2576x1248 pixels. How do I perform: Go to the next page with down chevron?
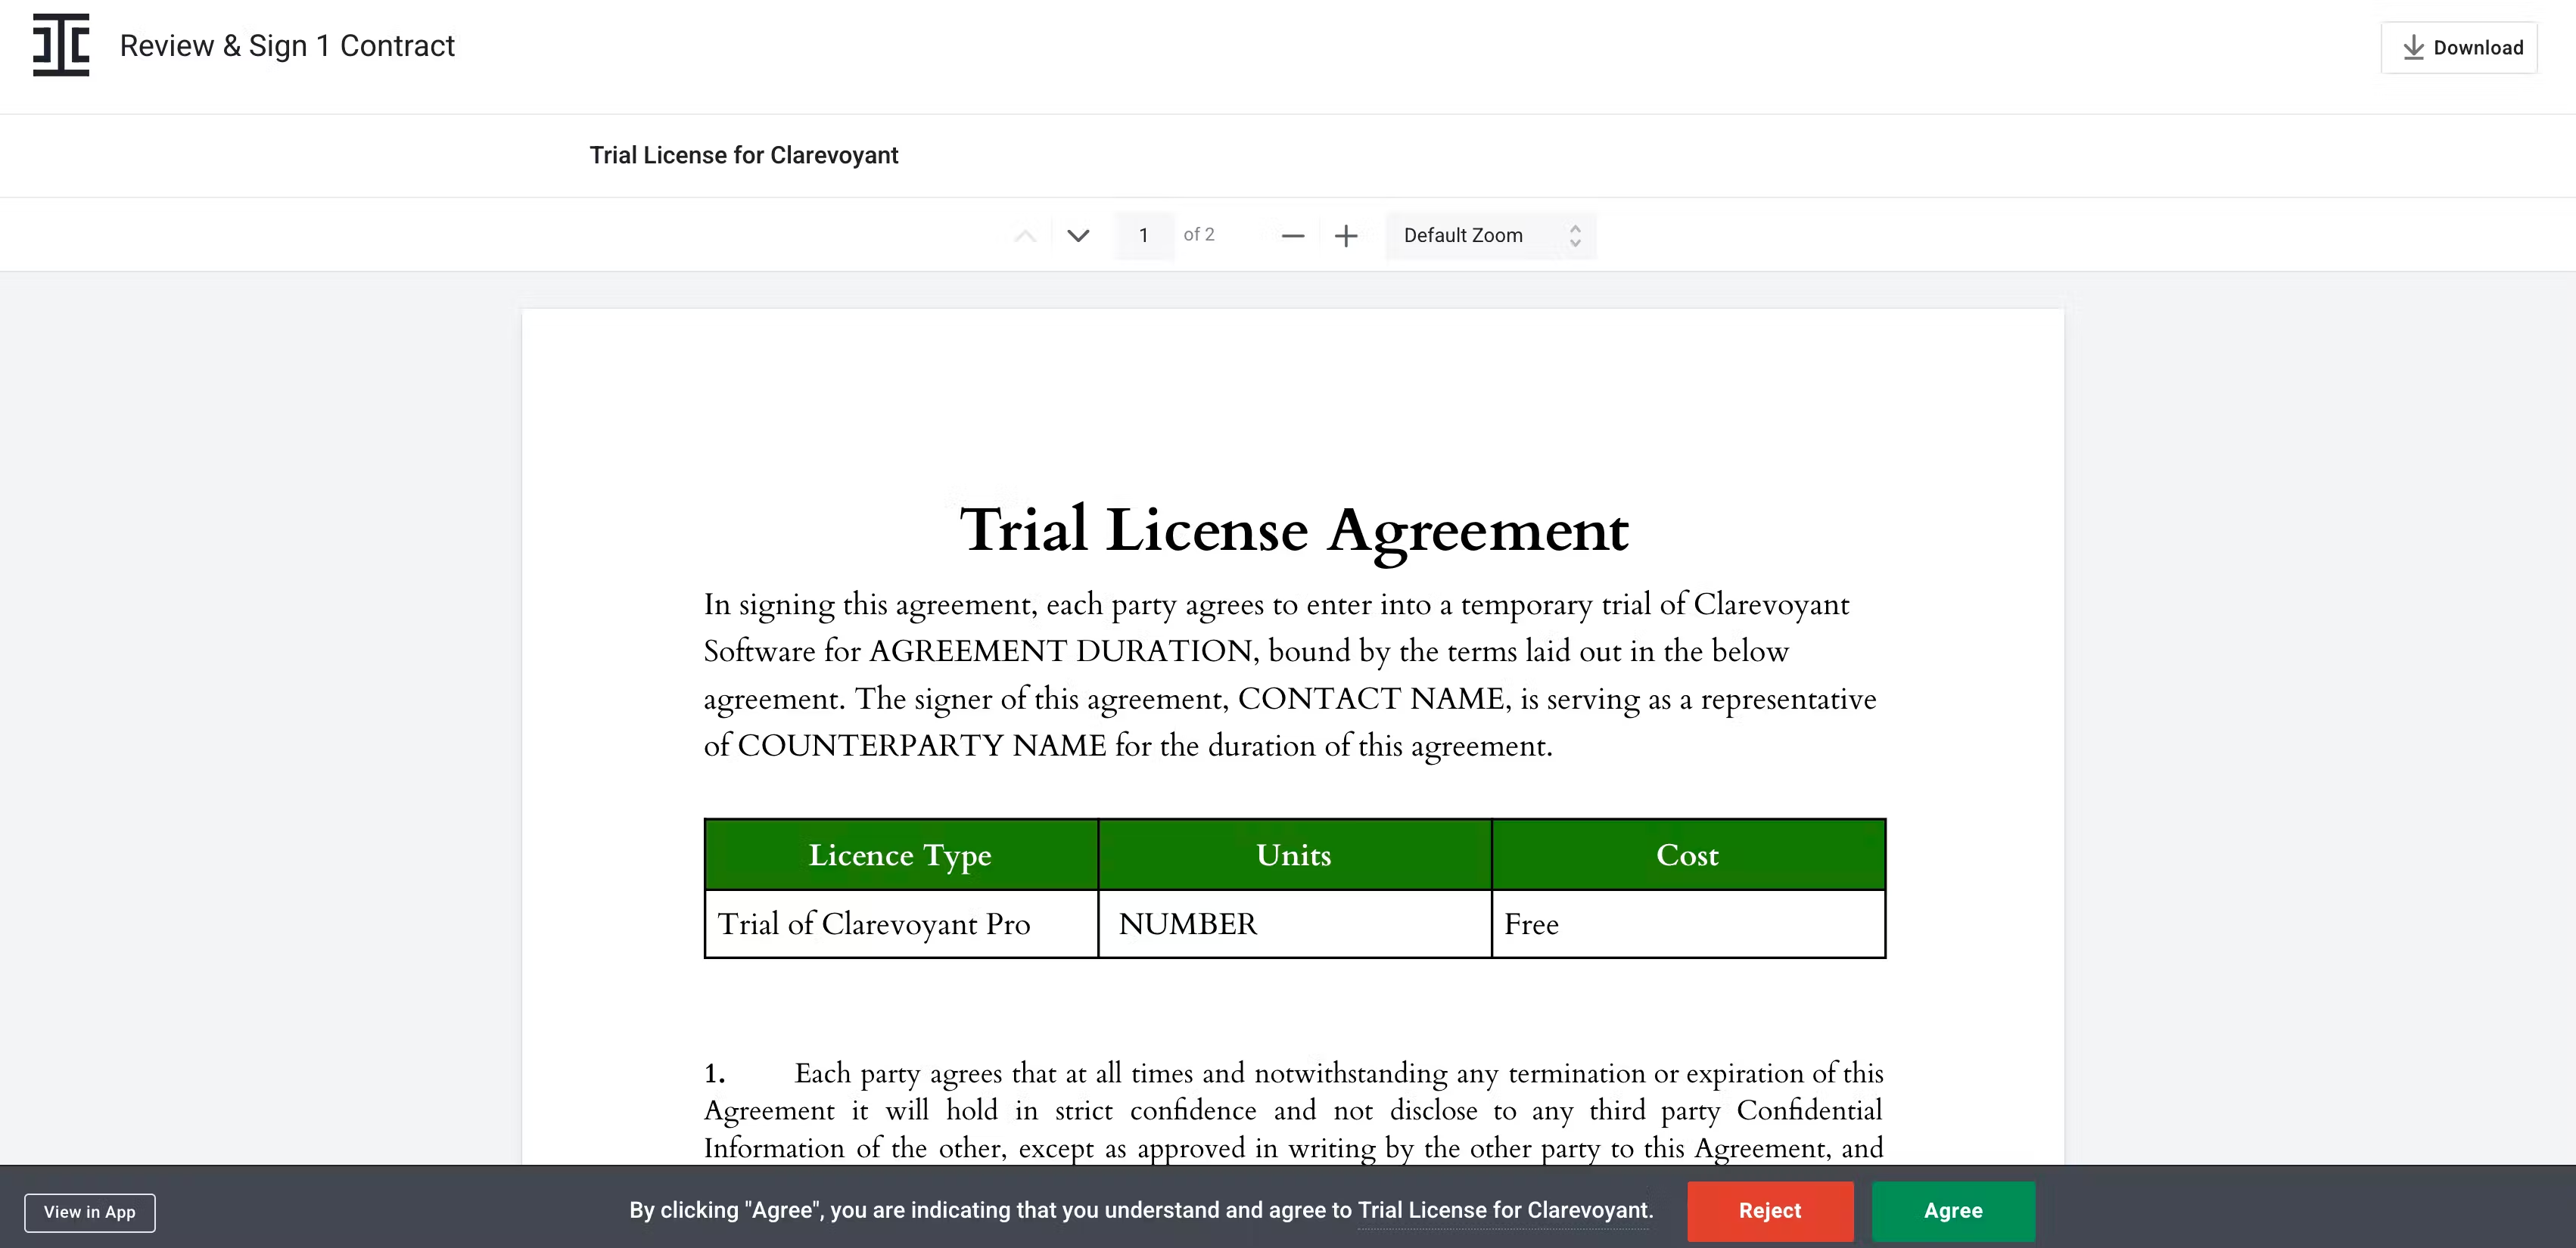[x=1078, y=236]
